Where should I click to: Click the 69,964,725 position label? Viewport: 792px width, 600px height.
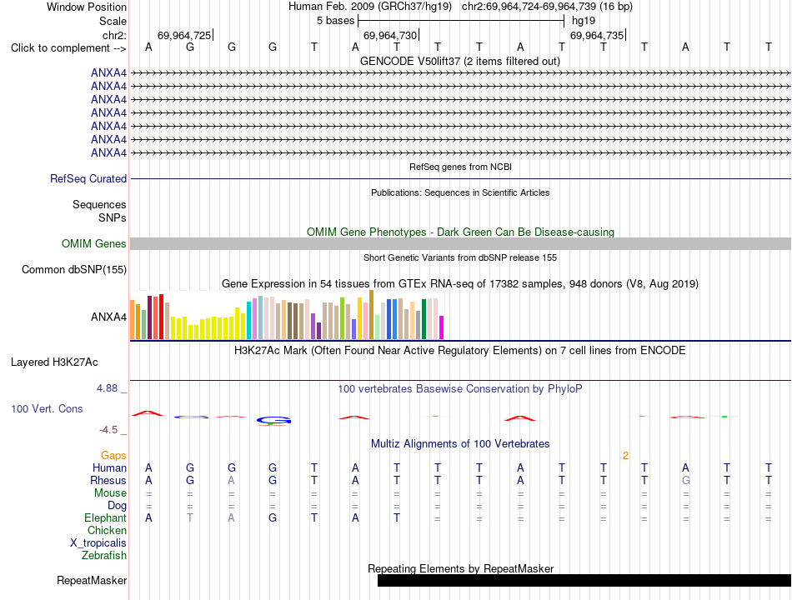point(184,35)
